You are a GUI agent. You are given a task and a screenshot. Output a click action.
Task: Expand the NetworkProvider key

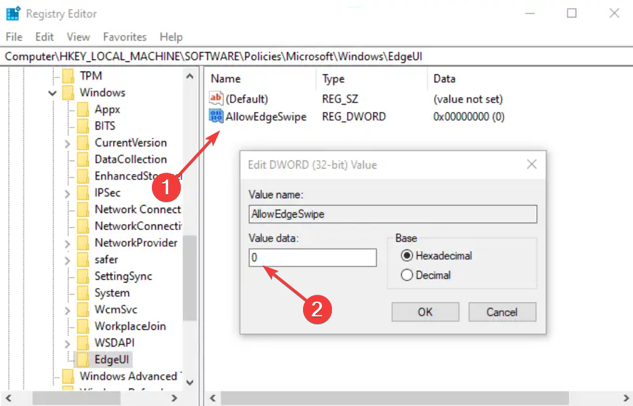coord(67,243)
